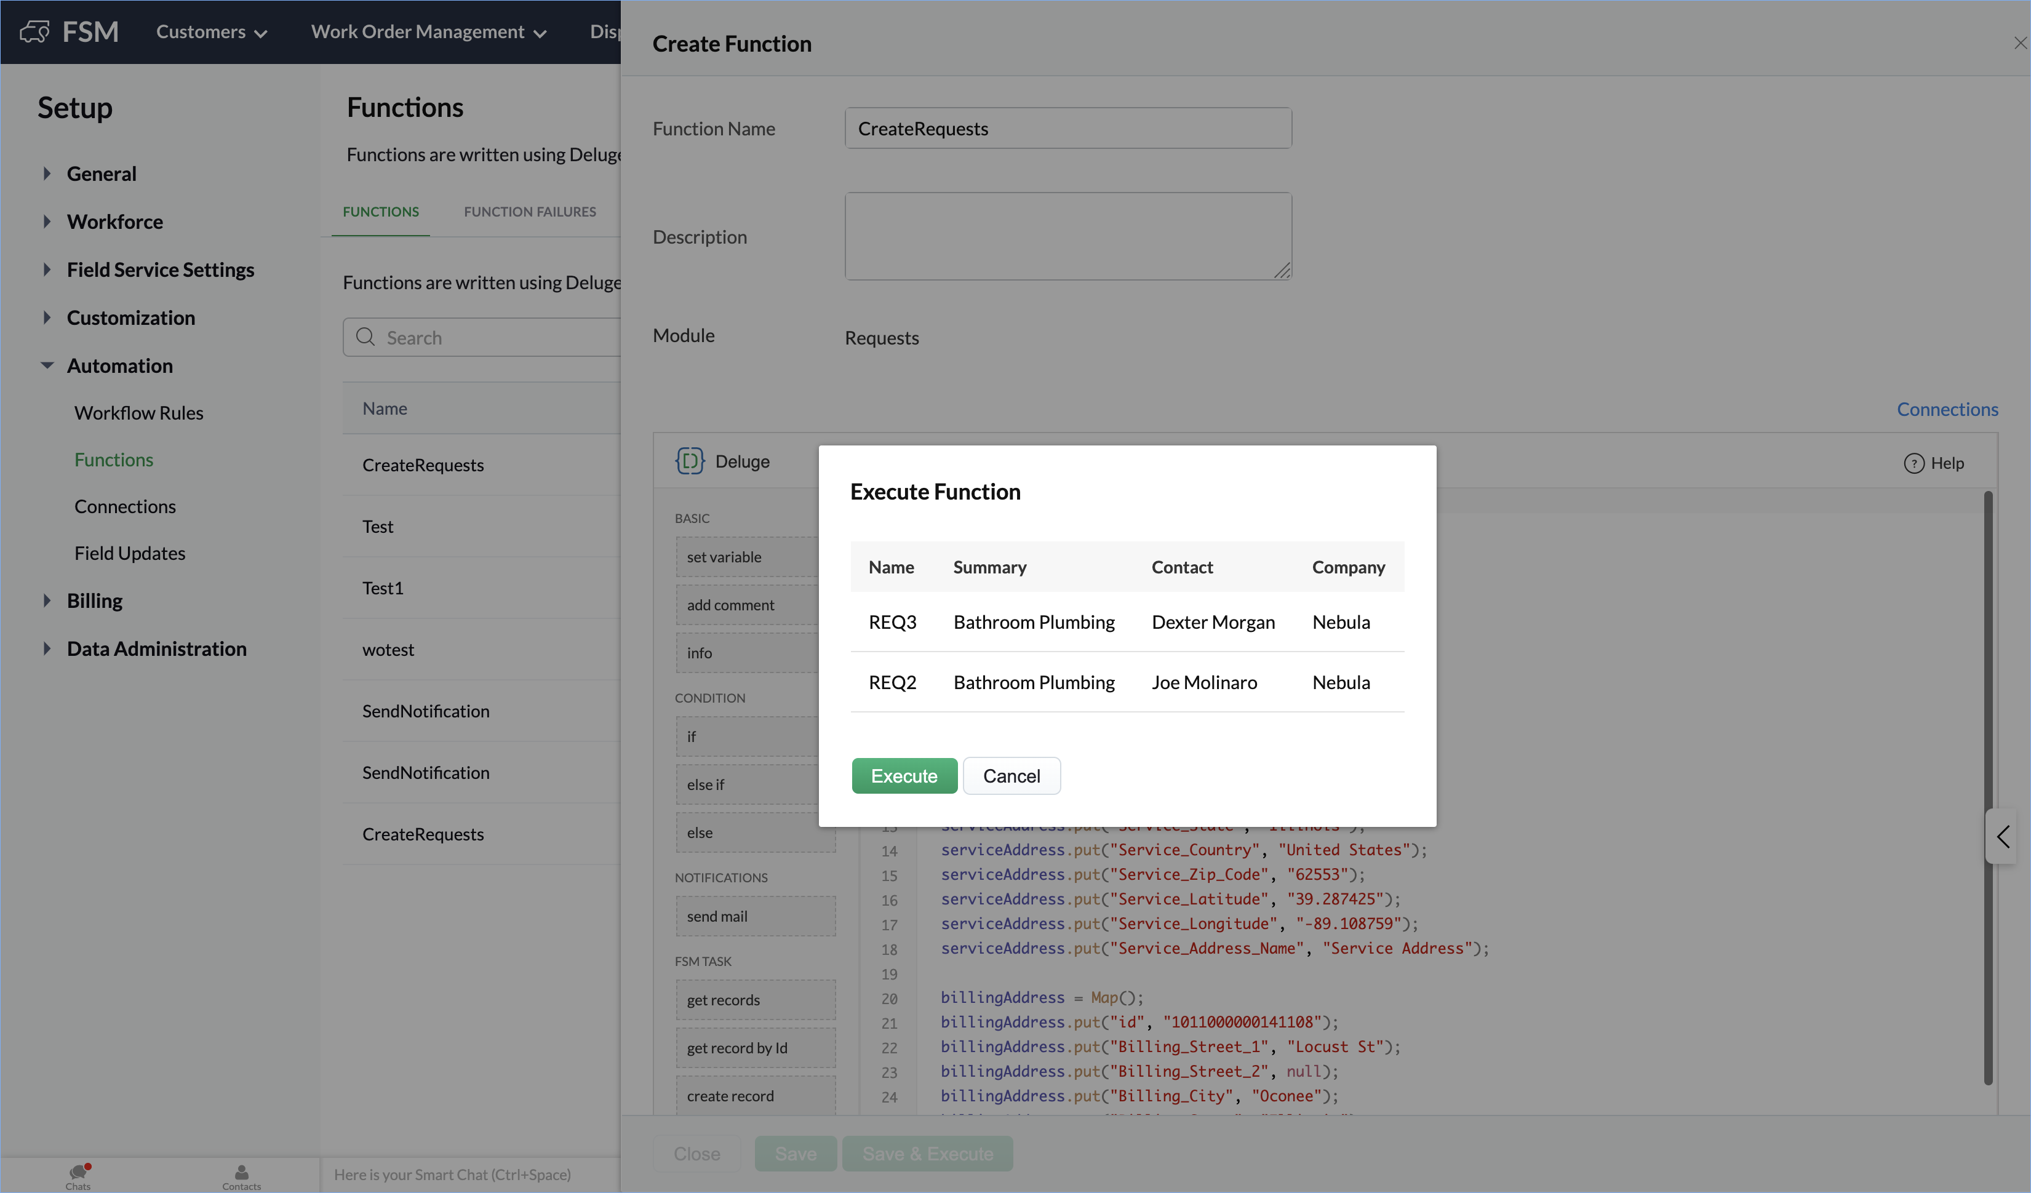This screenshot has height=1193, width=2031.
Task: Click the code editor vertical scrollbar
Action: coord(1987,788)
